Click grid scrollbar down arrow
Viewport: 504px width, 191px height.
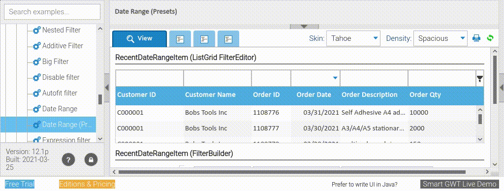[x=480, y=139]
